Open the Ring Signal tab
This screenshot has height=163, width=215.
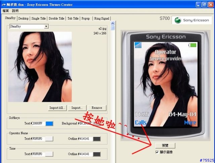click(x=101, y=18)
